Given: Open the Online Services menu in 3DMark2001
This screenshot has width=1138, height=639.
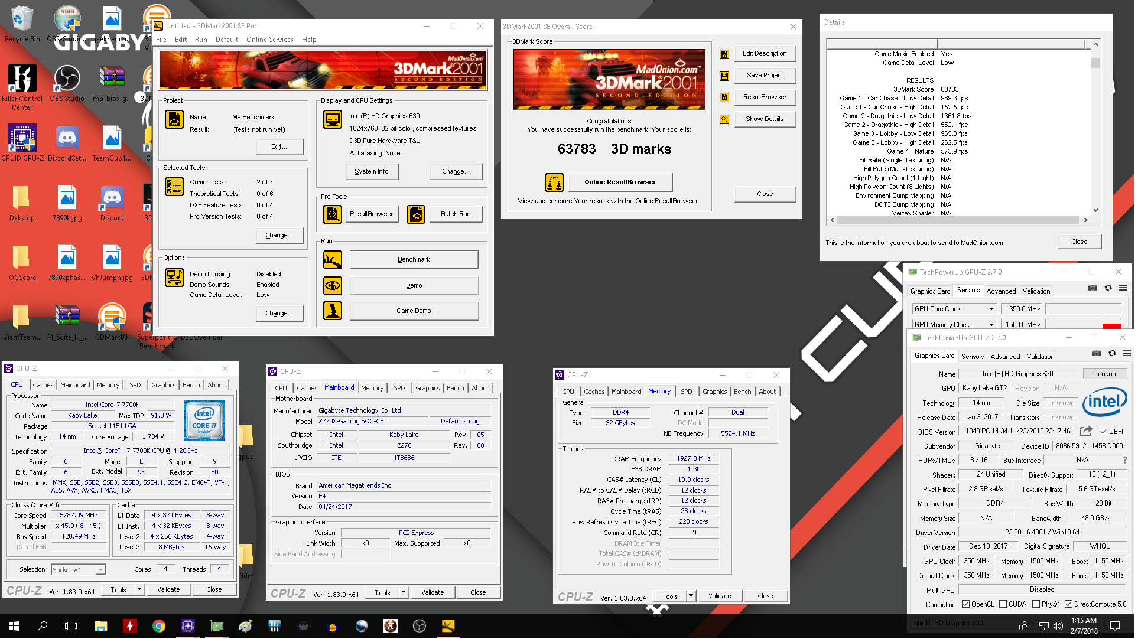Looking at the screenshot, I should point(271,40).
